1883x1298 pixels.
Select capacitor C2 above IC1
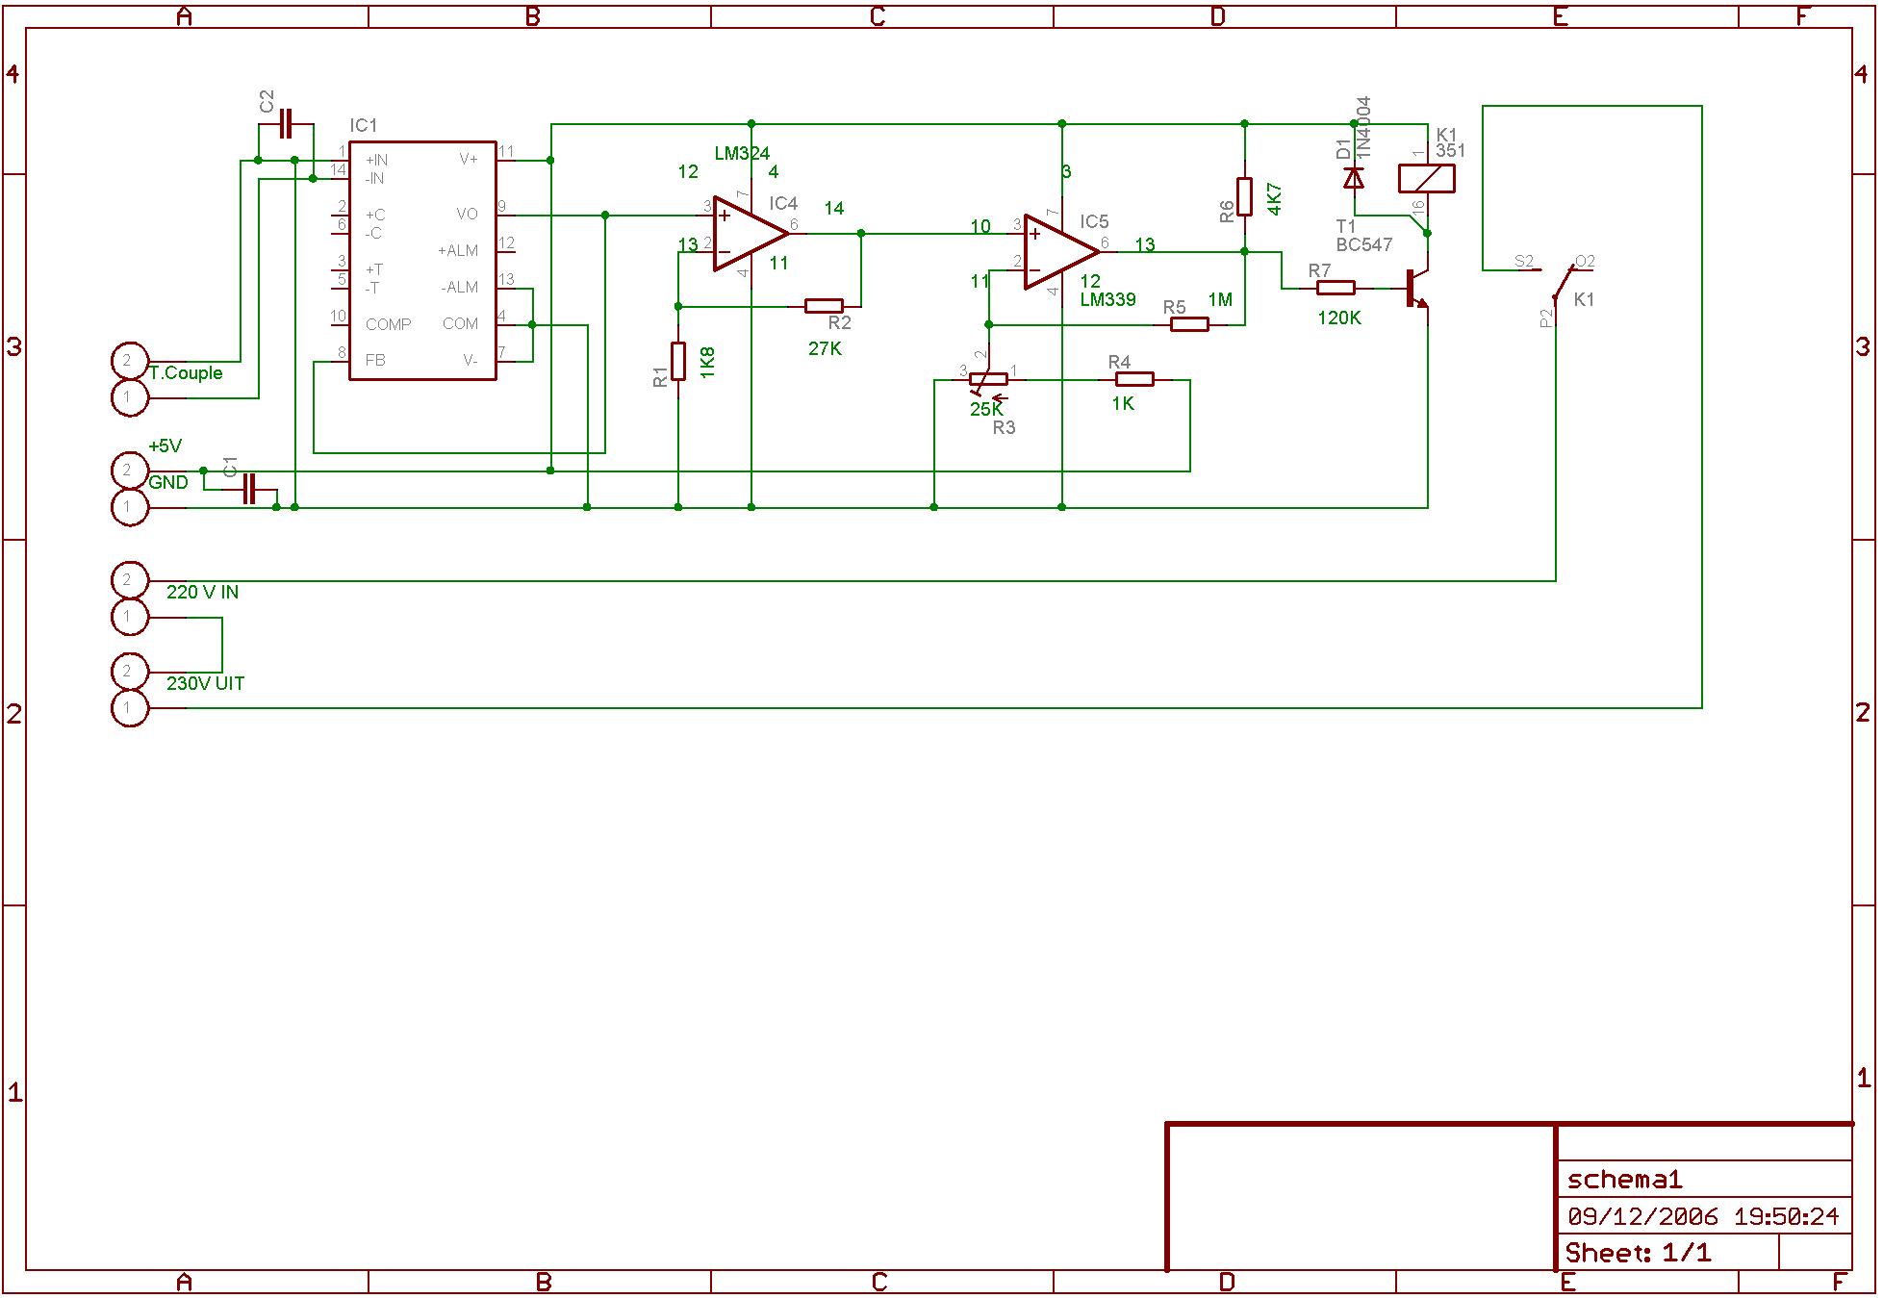[x=286, y=123]
